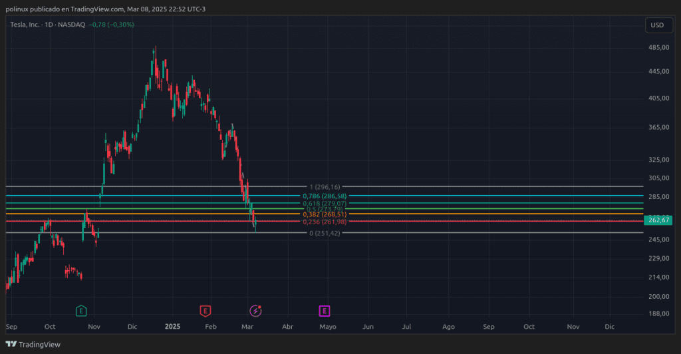
Task: Click the Abr label on time axis
Action: [x=287, y=327]
